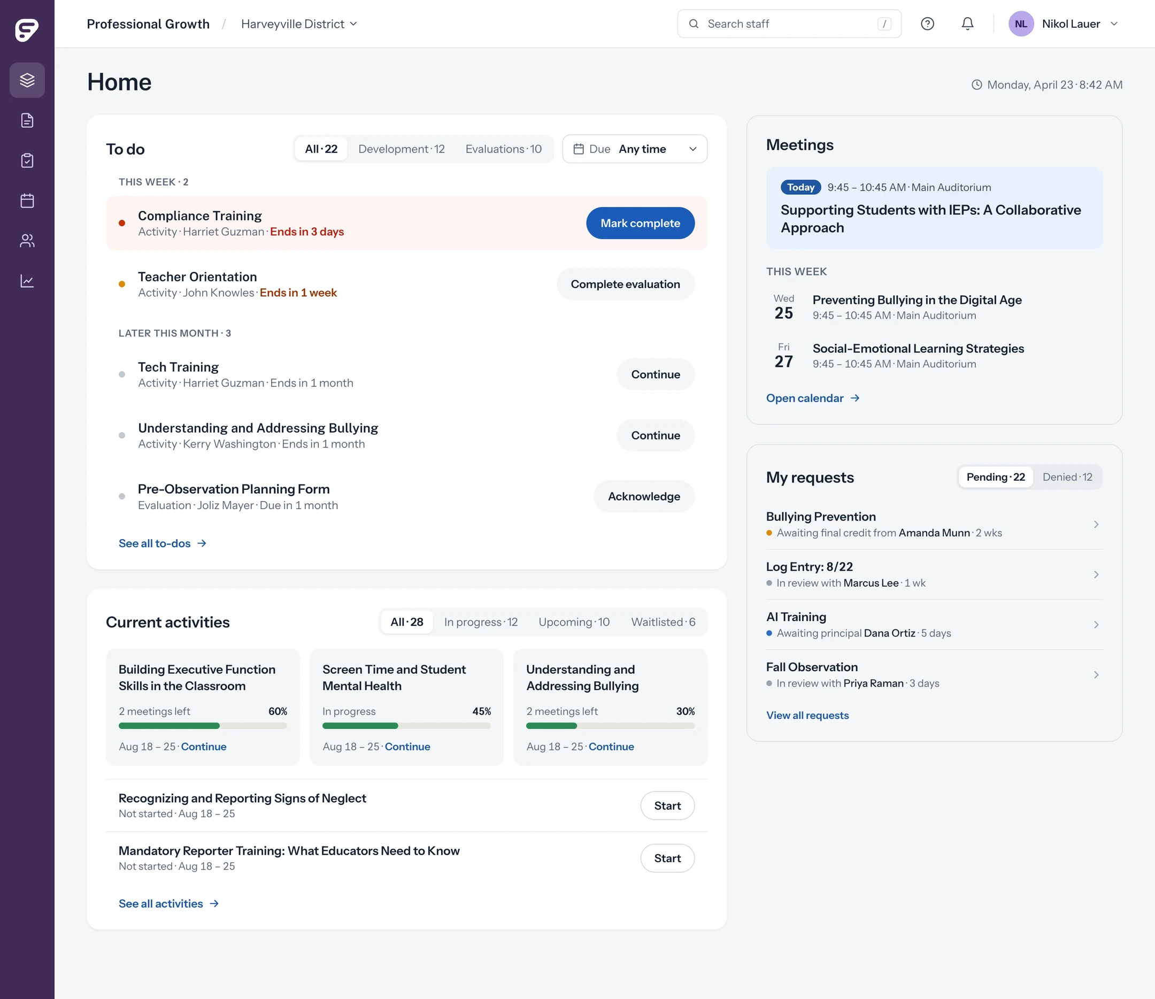This screenshot has width=1155, height=999.
Task: Click the app logo in the sidebar
Action: (x=27, y=29)
